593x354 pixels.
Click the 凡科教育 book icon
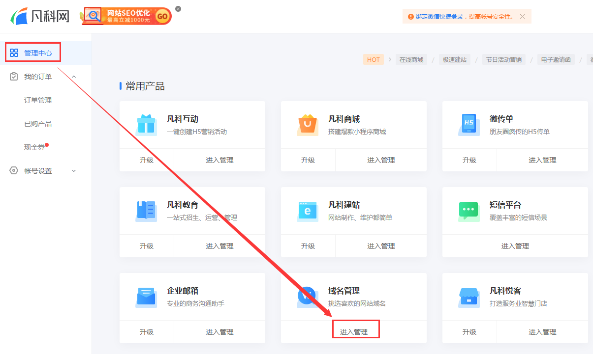pyautogui.click(x=146, y=211)
